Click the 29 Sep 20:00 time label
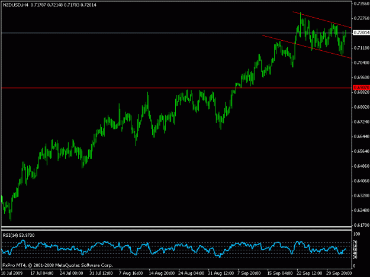The height and width of the screenshot is (277, 370). [x=339, y=273]
